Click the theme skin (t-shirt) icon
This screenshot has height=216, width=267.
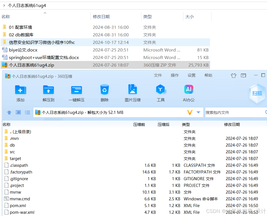[233, 75]
